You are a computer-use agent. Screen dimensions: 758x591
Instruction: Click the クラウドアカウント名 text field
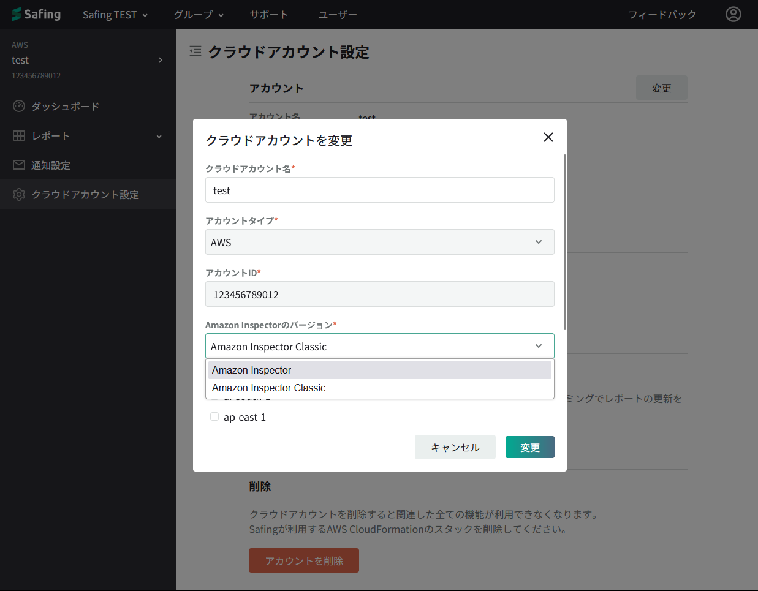(379, 190)
